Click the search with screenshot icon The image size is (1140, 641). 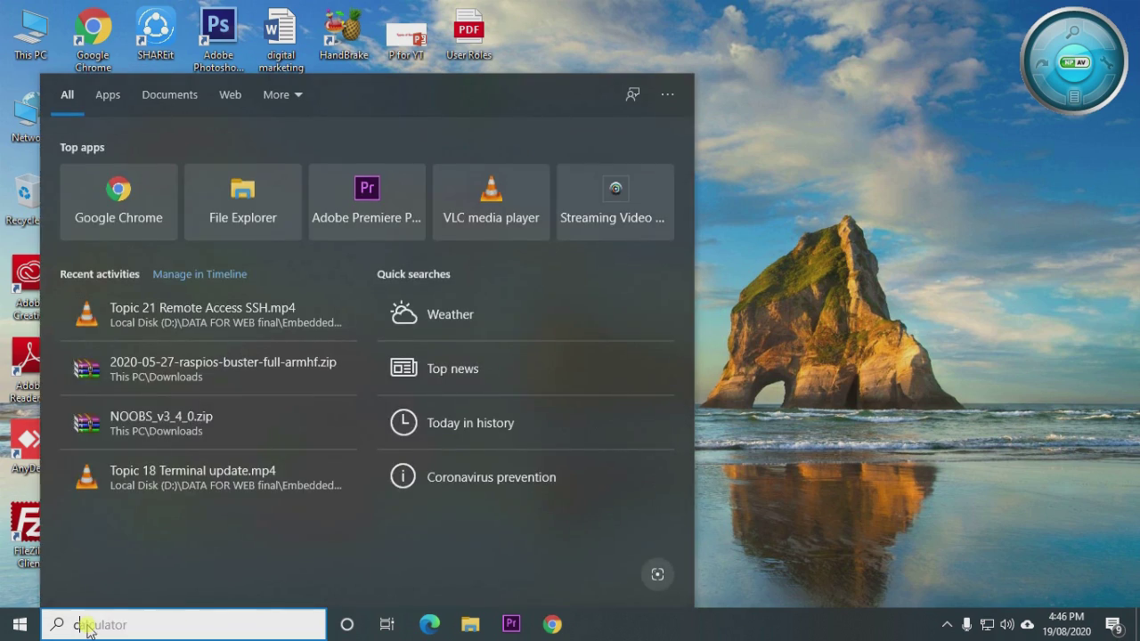click(657, 574)
